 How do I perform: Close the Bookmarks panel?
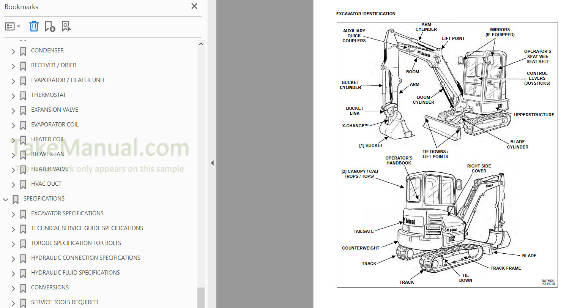[x=194, y=6]
